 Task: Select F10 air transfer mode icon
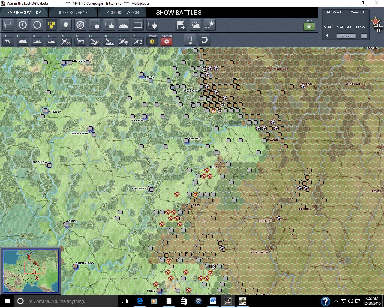[138, 41]
